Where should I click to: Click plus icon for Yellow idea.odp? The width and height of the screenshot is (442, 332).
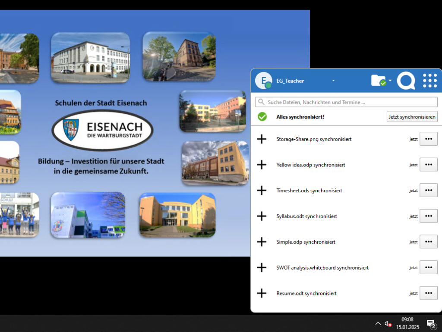[262, 165]
